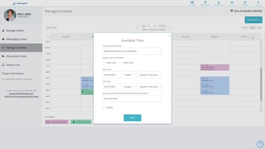Click the calendar vertical scrollbar

click(261, 84)
